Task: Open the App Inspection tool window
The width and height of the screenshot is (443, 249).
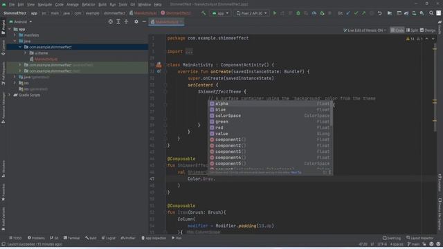Action: click(x=154, y=238)
